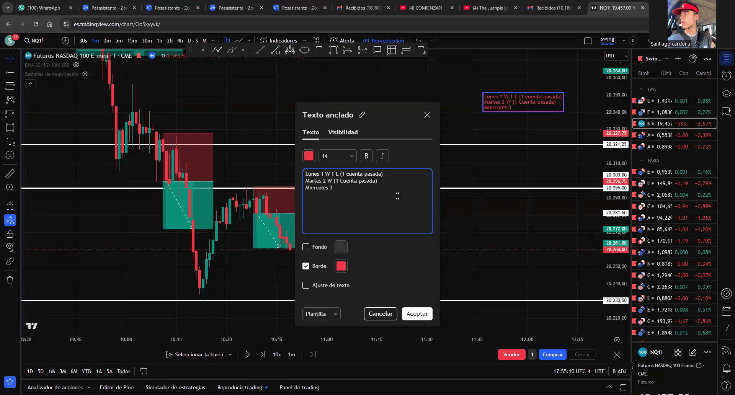Open the Alerta button in the top toolbar
735x395 pixels.
tap(342, 41)
